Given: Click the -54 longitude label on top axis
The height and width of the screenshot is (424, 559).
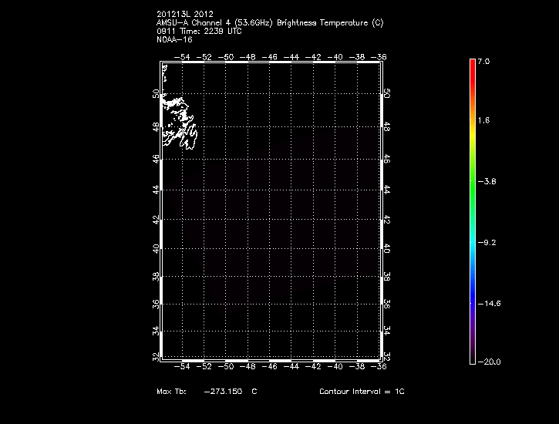Looking at the screenshot, I should click(182, 57).
